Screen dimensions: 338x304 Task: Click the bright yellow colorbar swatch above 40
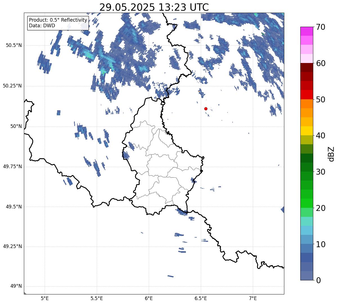[x=307, y=131]
